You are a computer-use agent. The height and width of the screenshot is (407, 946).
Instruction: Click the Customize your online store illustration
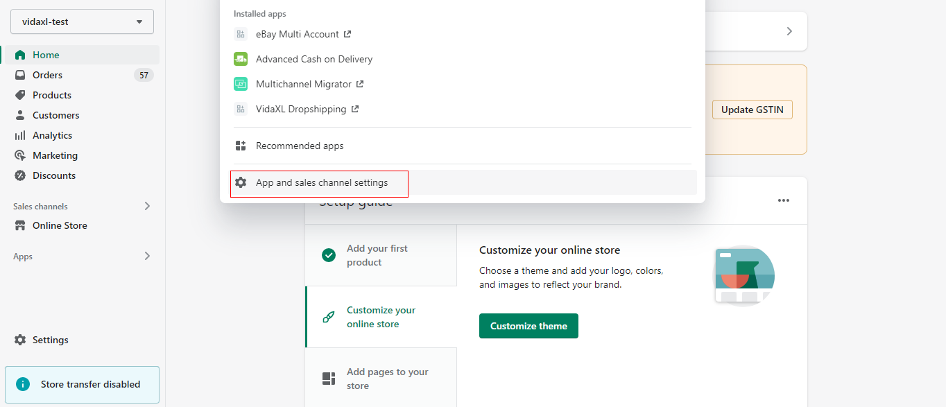pos(745,275)
